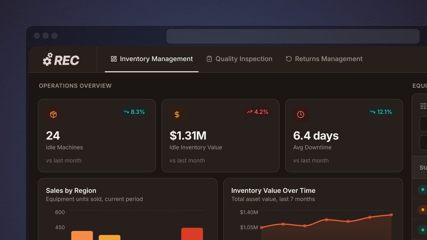427x240 pixels.
Task: Click the "OPERATIONS OVERVIEW" heading
Action: point(75,86)
